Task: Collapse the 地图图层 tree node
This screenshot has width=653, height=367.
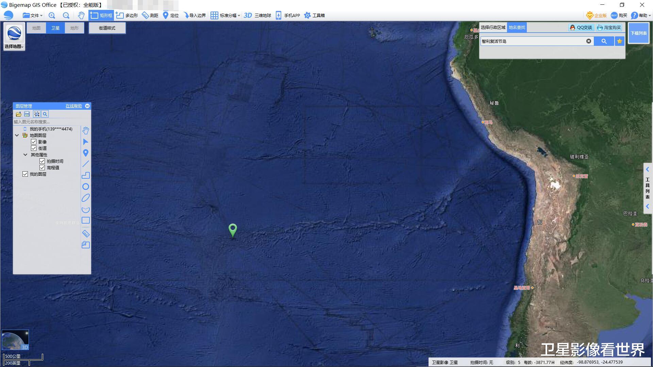Action: coord(17,135)
